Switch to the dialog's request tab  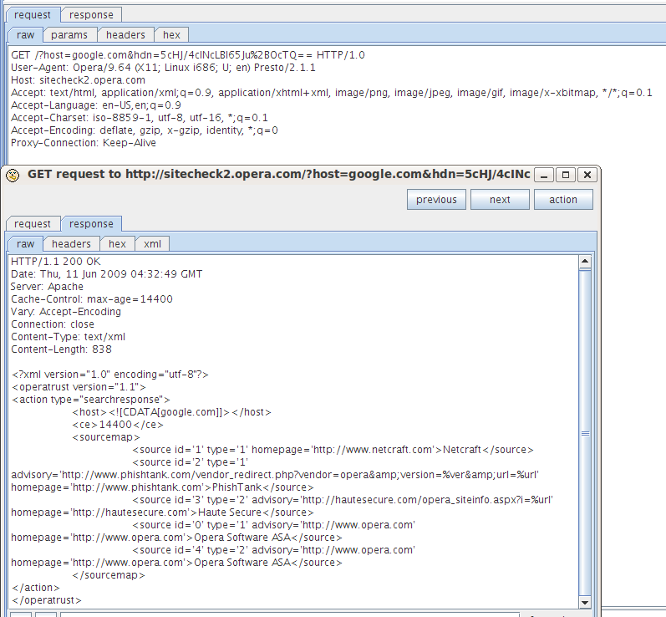tap(33, 224)
